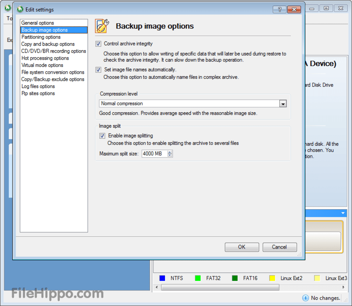Click the green globe icon in title bar
This screenshot has height=306, width=352.
(20, 9)
